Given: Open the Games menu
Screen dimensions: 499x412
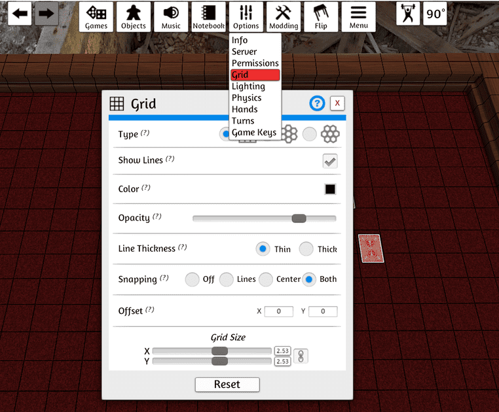Looking at the screenshot, I should [x=96, y=17].
